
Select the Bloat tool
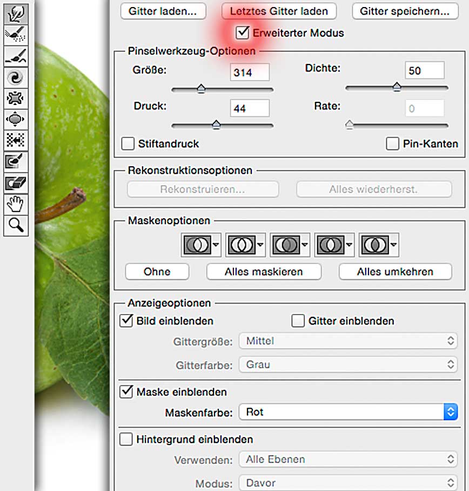click(16, 120)
